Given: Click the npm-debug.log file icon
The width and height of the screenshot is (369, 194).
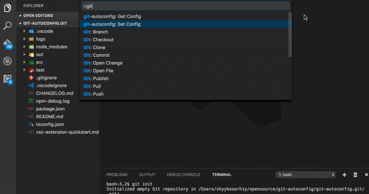Looking at the screenshot, I should pos(31,101).
